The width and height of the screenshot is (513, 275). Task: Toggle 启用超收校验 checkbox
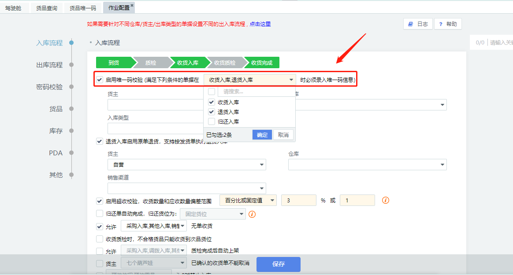(x=100, y=201)
